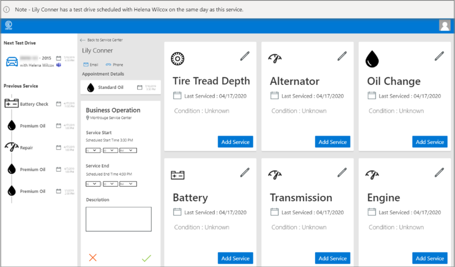Edit the Oil Change card using pencil icon
This screenshot has width=455, height=267.
439,56
